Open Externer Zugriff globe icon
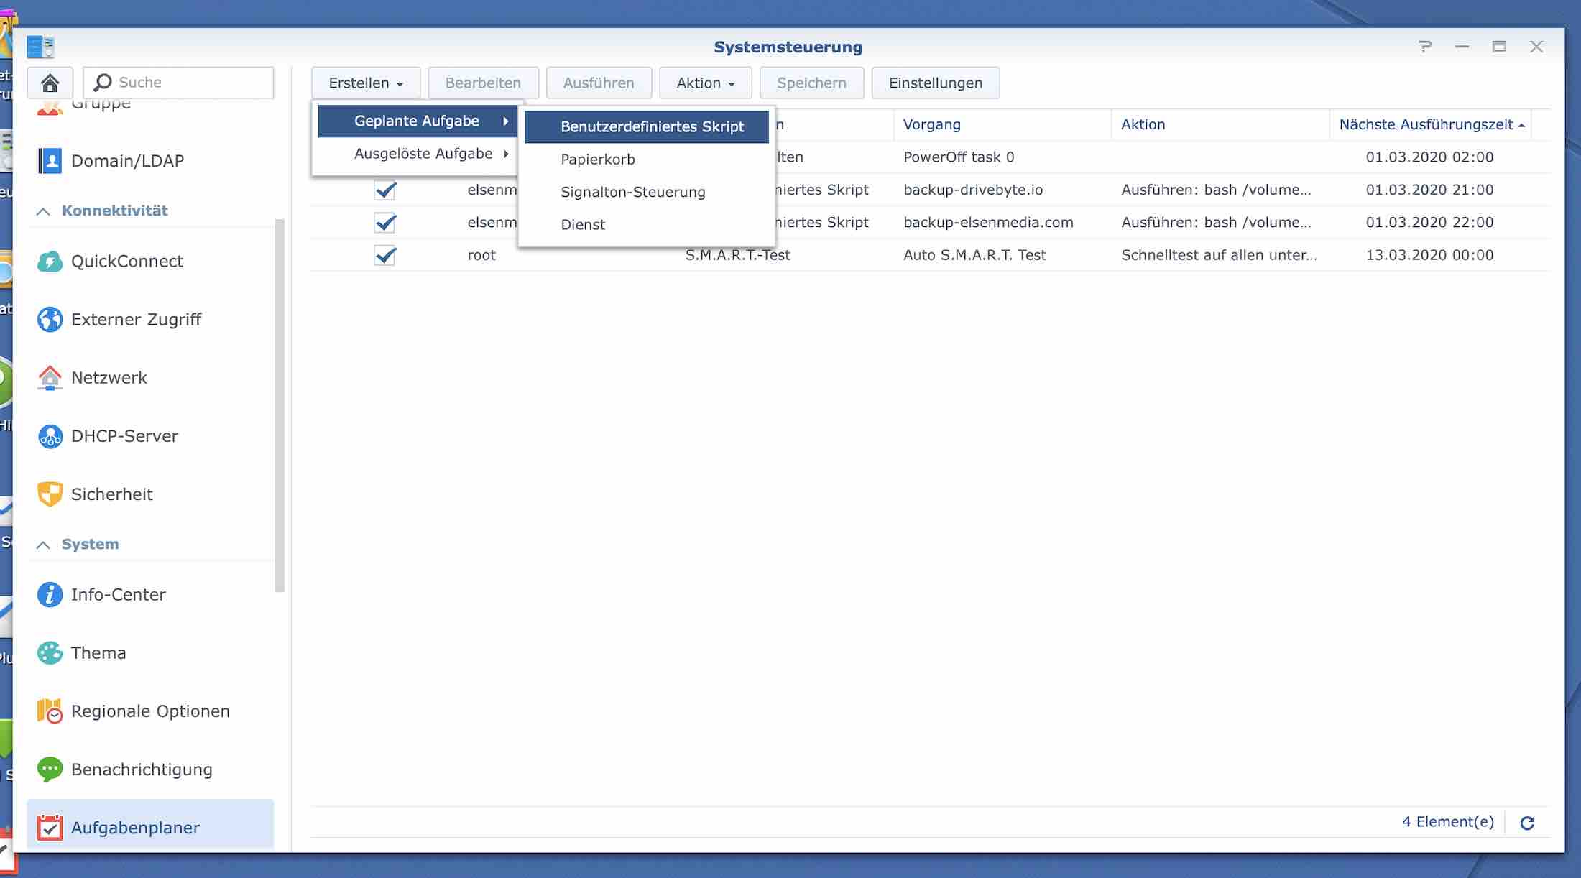This screenshot has height=878, width=1581. point(50,320)
